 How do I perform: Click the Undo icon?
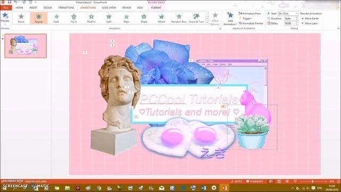pos(15,2)
